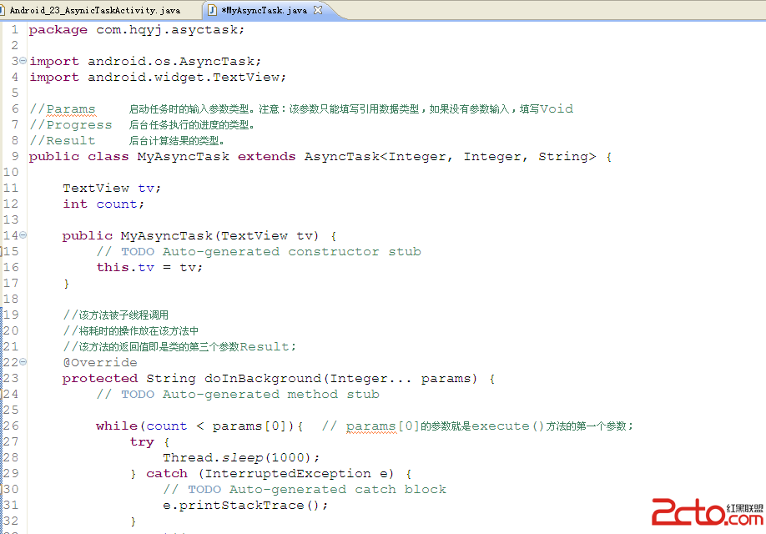This screenshot has width=766, height=534.
Task: Click the underlined 'params' in line 26 comment
Action: point(370,426)
